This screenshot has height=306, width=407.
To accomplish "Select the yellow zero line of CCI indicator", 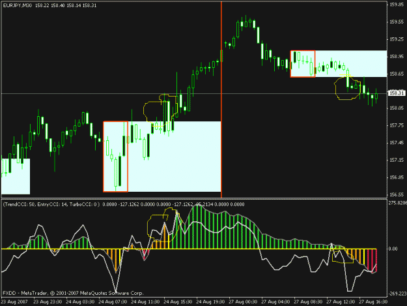I will (x=189, y=249).
